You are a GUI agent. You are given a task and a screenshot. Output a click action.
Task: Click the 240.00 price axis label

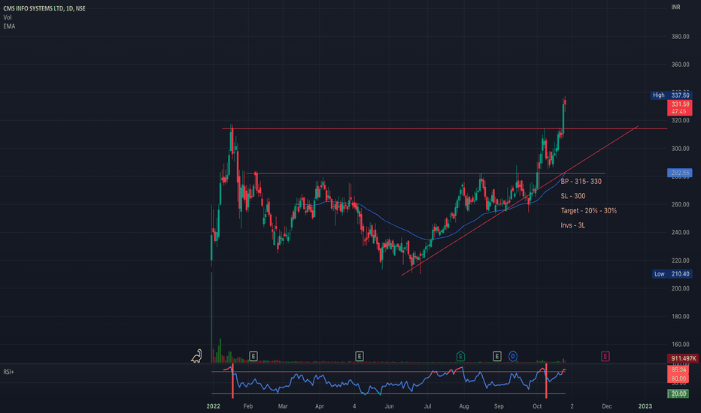click(680, 233)
